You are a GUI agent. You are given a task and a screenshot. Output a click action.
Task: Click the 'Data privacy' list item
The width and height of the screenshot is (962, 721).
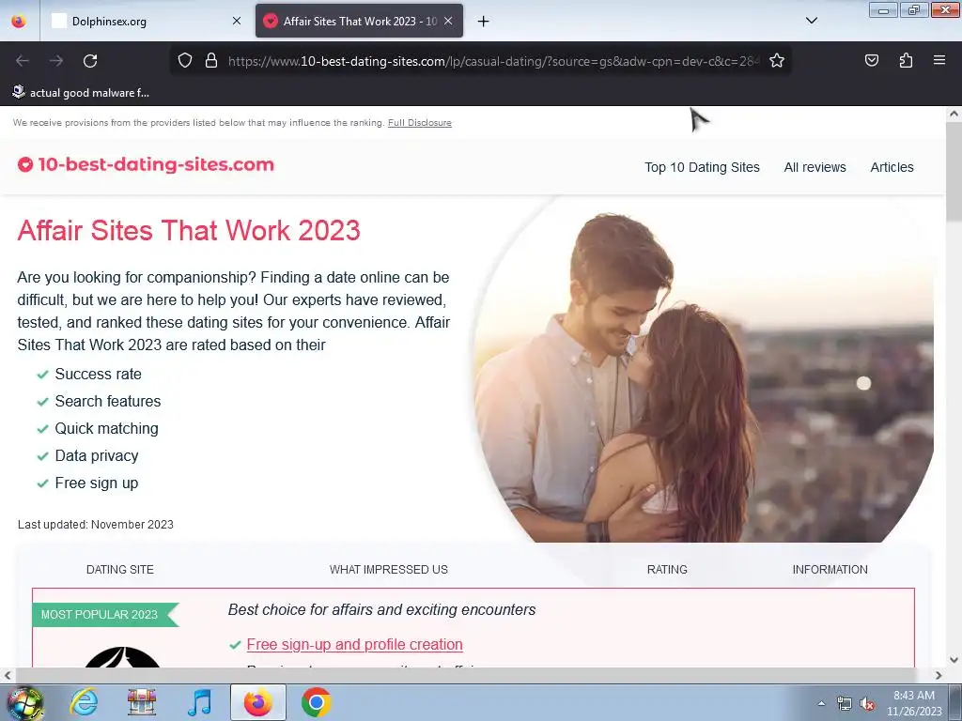pos(97,455)
